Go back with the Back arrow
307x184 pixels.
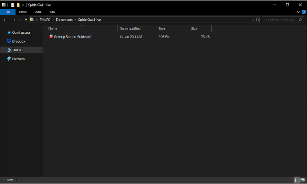[5, 20]
